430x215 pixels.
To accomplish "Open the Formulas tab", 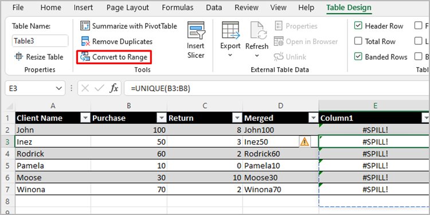I will pos(177,7).
